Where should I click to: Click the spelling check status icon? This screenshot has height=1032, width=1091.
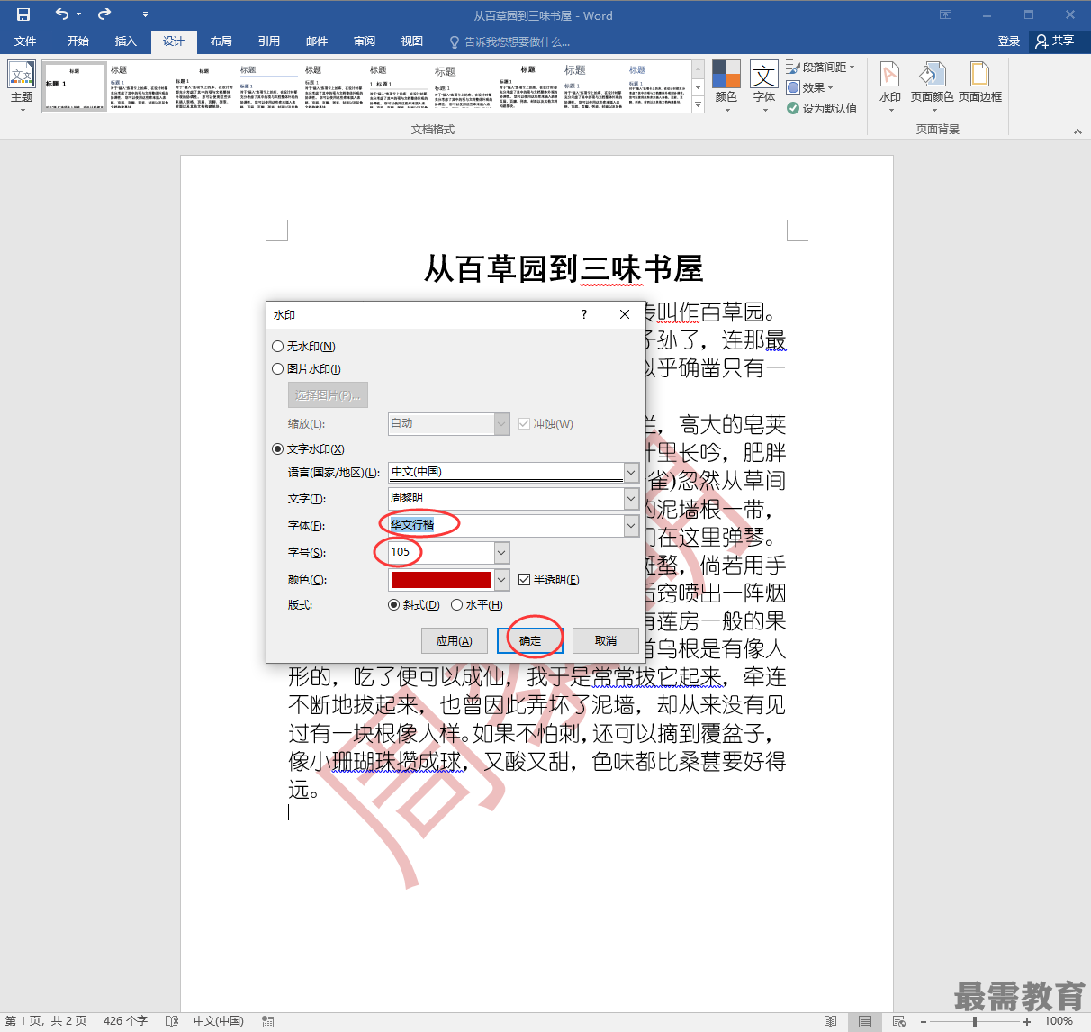[172, 1021]
